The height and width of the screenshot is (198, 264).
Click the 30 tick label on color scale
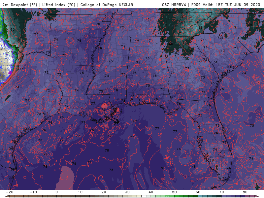127,192
